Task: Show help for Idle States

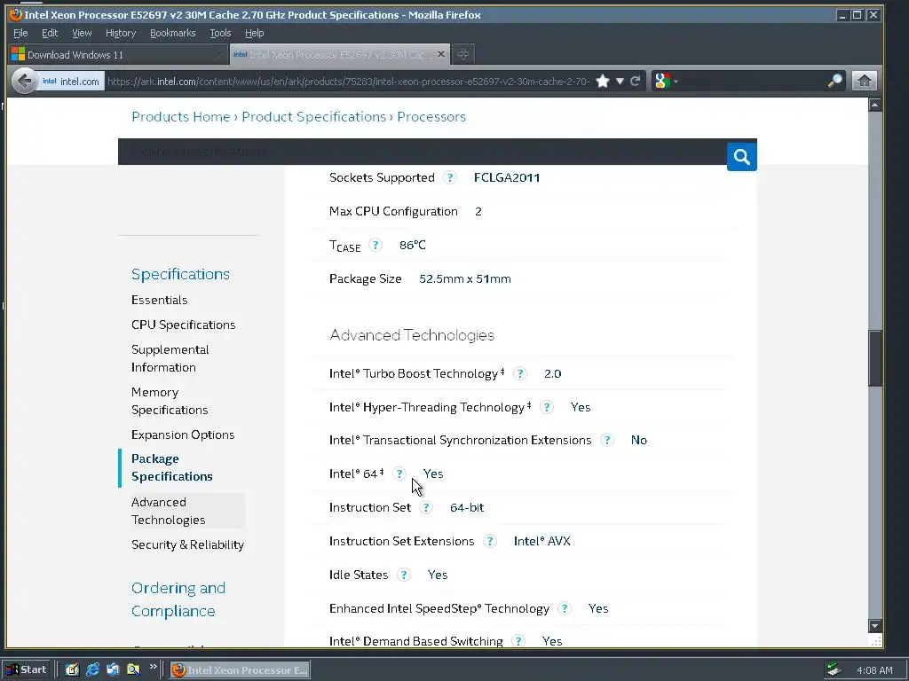Action: (x=404, y=575)
